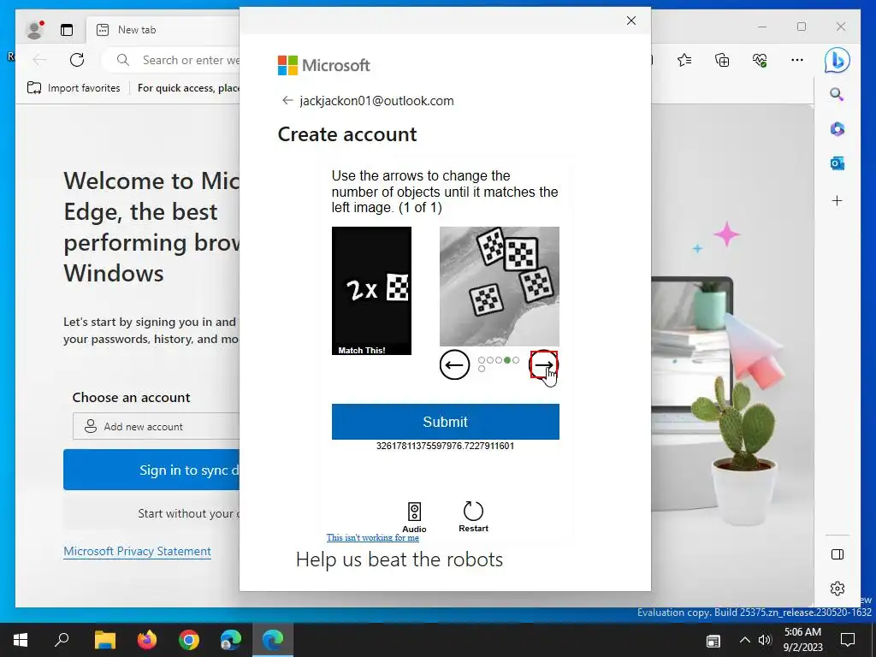Open Edge Settings and more menu
Image resolution: width=876 pixels, height=657 pixels.
pyautogui.click(x=797, y=60)
